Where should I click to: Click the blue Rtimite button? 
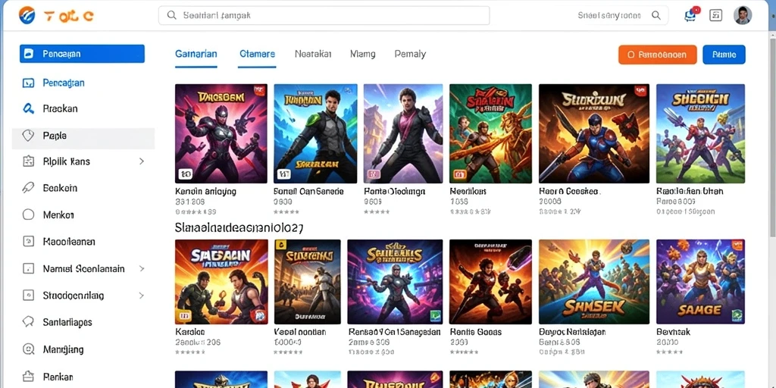pyautogui.click(x=724, y=55)
